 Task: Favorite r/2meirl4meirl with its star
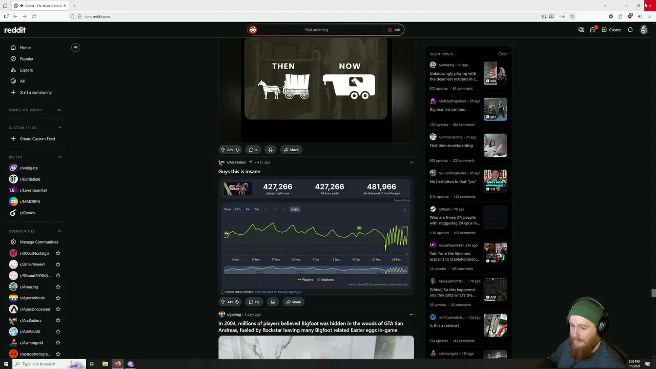pyautogui.click(x=58, y=264)
